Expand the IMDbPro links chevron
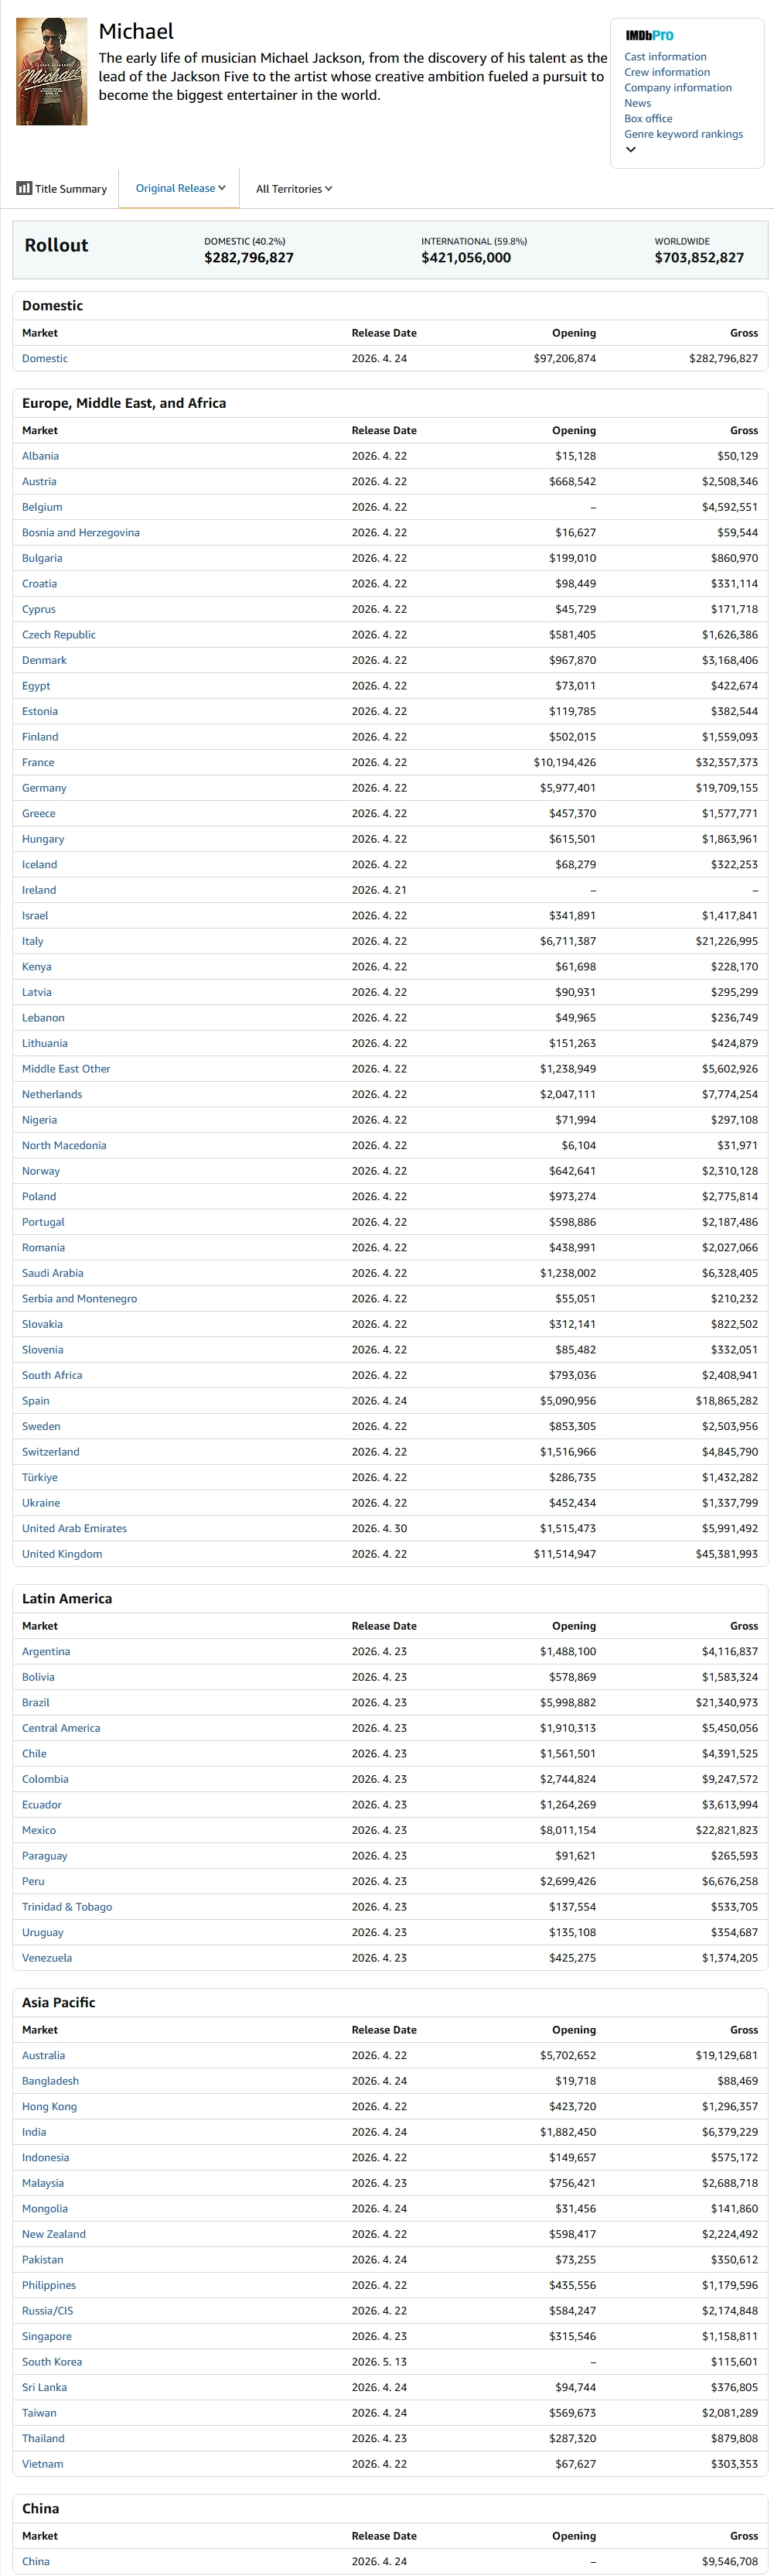 630,150
